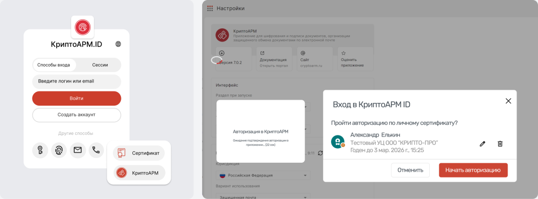The width and height of the screenshot is (538, 199).
Task: Open language selector globe icon
Action: (118, 44)
